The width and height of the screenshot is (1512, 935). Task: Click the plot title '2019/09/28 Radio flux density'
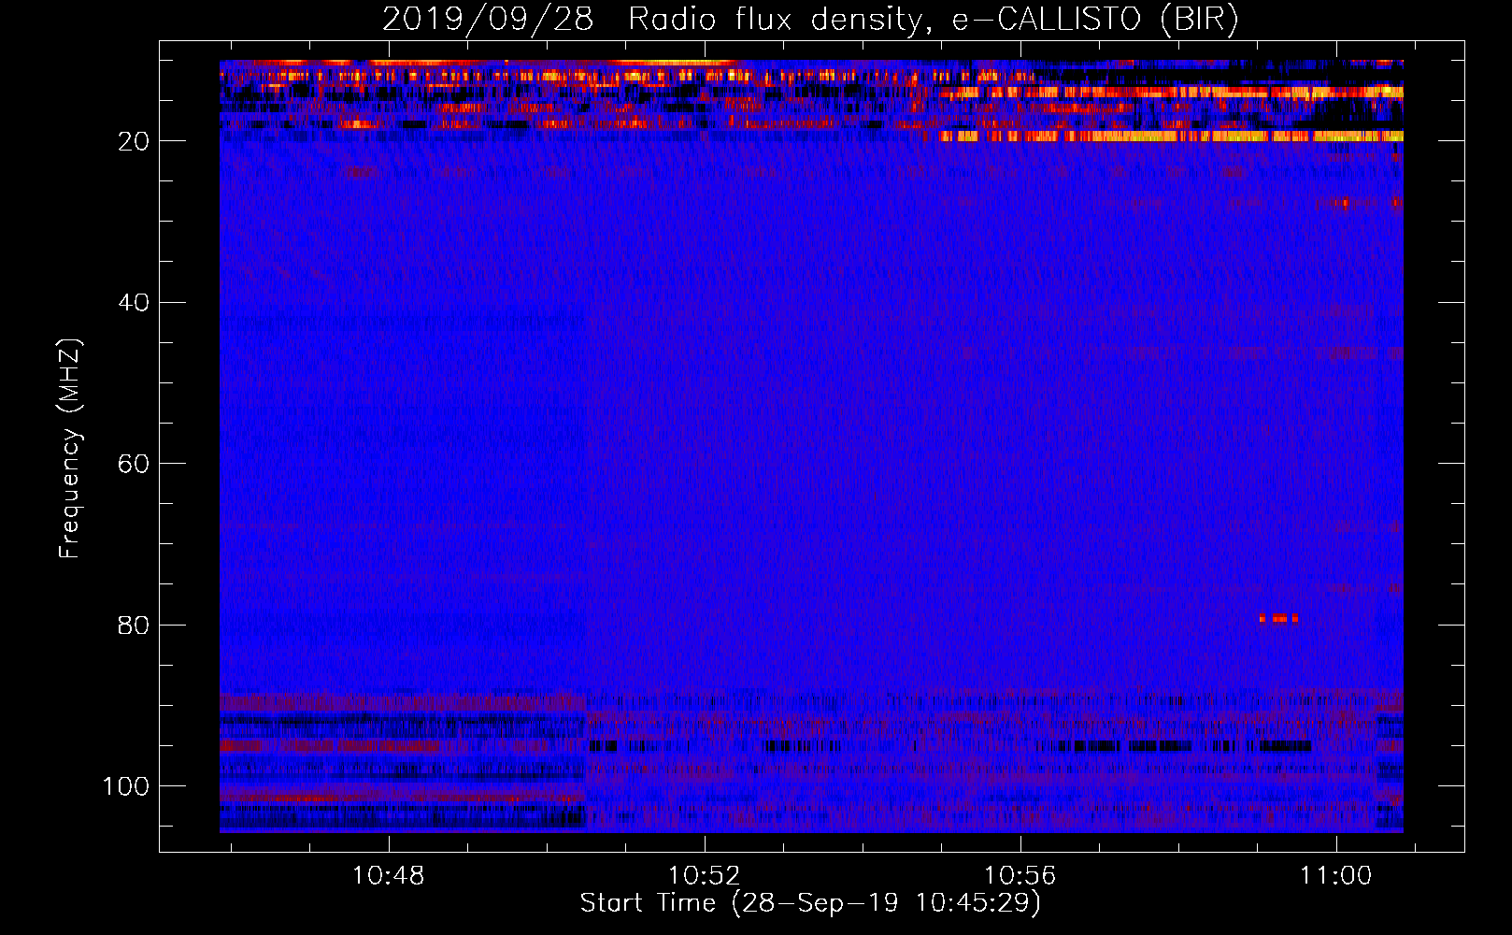tap(653, 19)
